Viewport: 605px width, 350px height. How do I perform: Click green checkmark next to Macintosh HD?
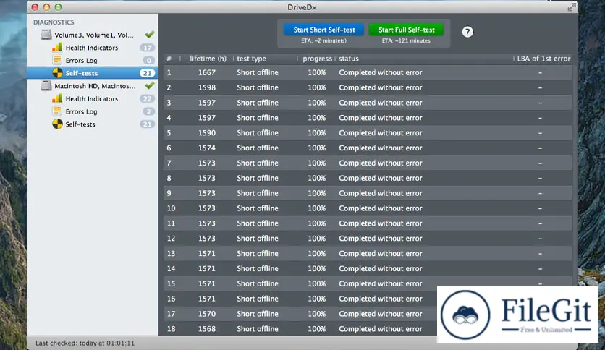coord(149,85)
